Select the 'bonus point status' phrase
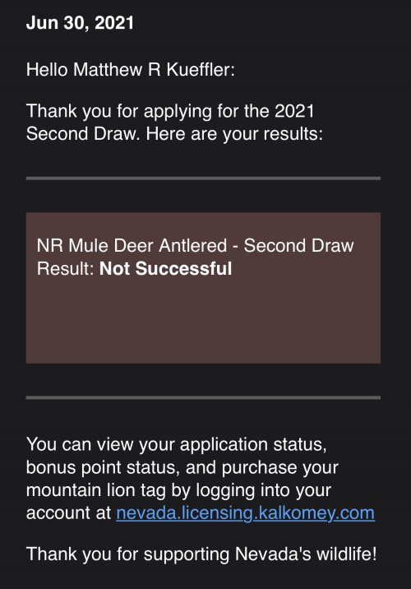 pyautogui.click(x=103, y=468)
